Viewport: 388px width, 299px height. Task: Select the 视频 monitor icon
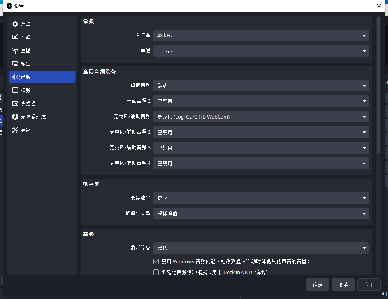15,90
